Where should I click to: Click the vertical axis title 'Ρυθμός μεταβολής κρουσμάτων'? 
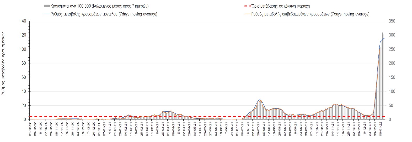point(3,64)
